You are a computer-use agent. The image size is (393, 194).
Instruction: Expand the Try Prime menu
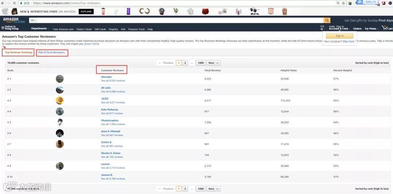(x=372, y=29)
